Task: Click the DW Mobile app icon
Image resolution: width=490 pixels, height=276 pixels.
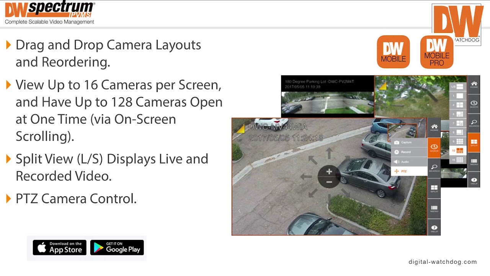Action: click(x=394, y=52)
